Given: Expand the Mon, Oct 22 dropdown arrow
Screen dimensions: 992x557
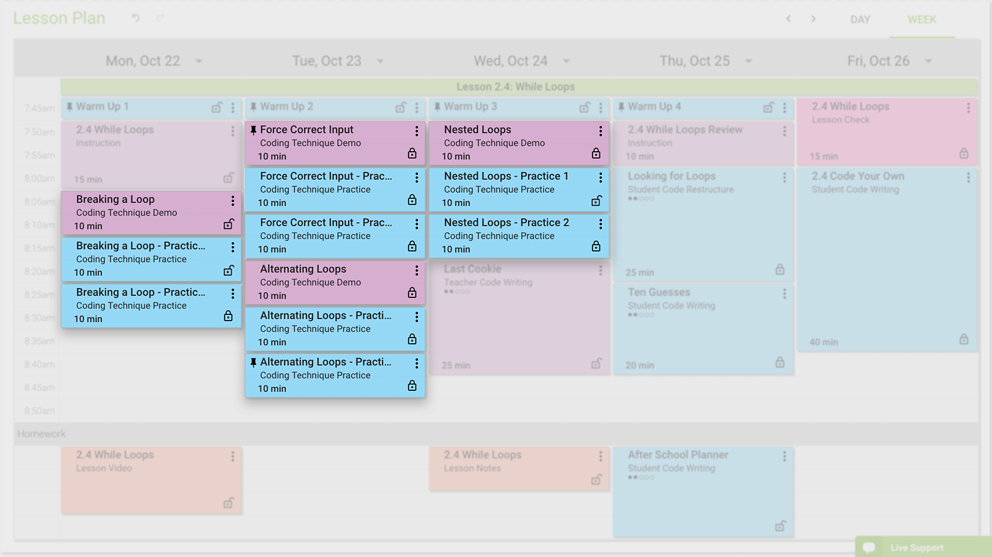Looking at the screenshot, I should (199, 61).
